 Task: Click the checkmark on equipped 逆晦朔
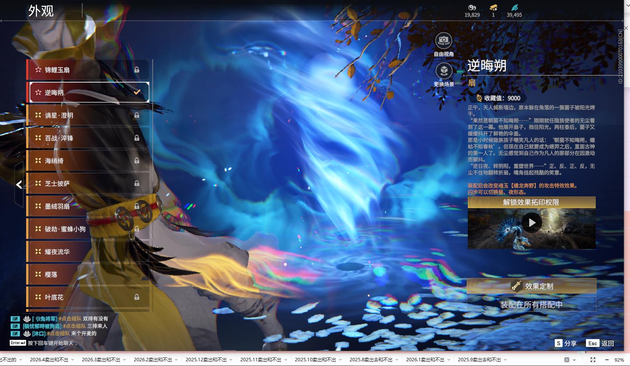pos(137,92)
